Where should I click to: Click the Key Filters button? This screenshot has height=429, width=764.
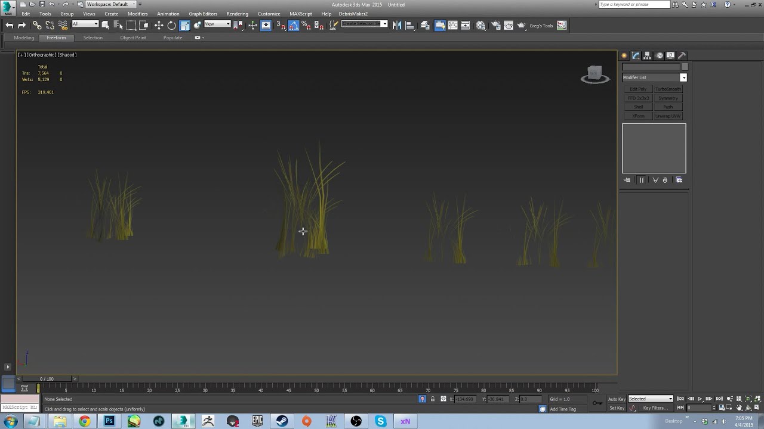tap(655, 408)
